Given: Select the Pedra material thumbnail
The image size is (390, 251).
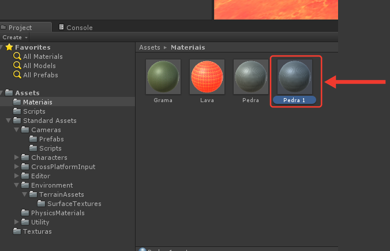Looking at the screenshot, I should (x=251, y=77).
